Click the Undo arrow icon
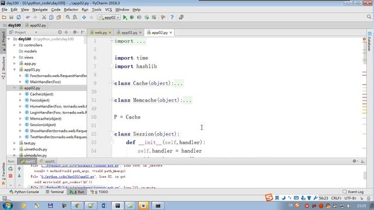 pos(27,17)
